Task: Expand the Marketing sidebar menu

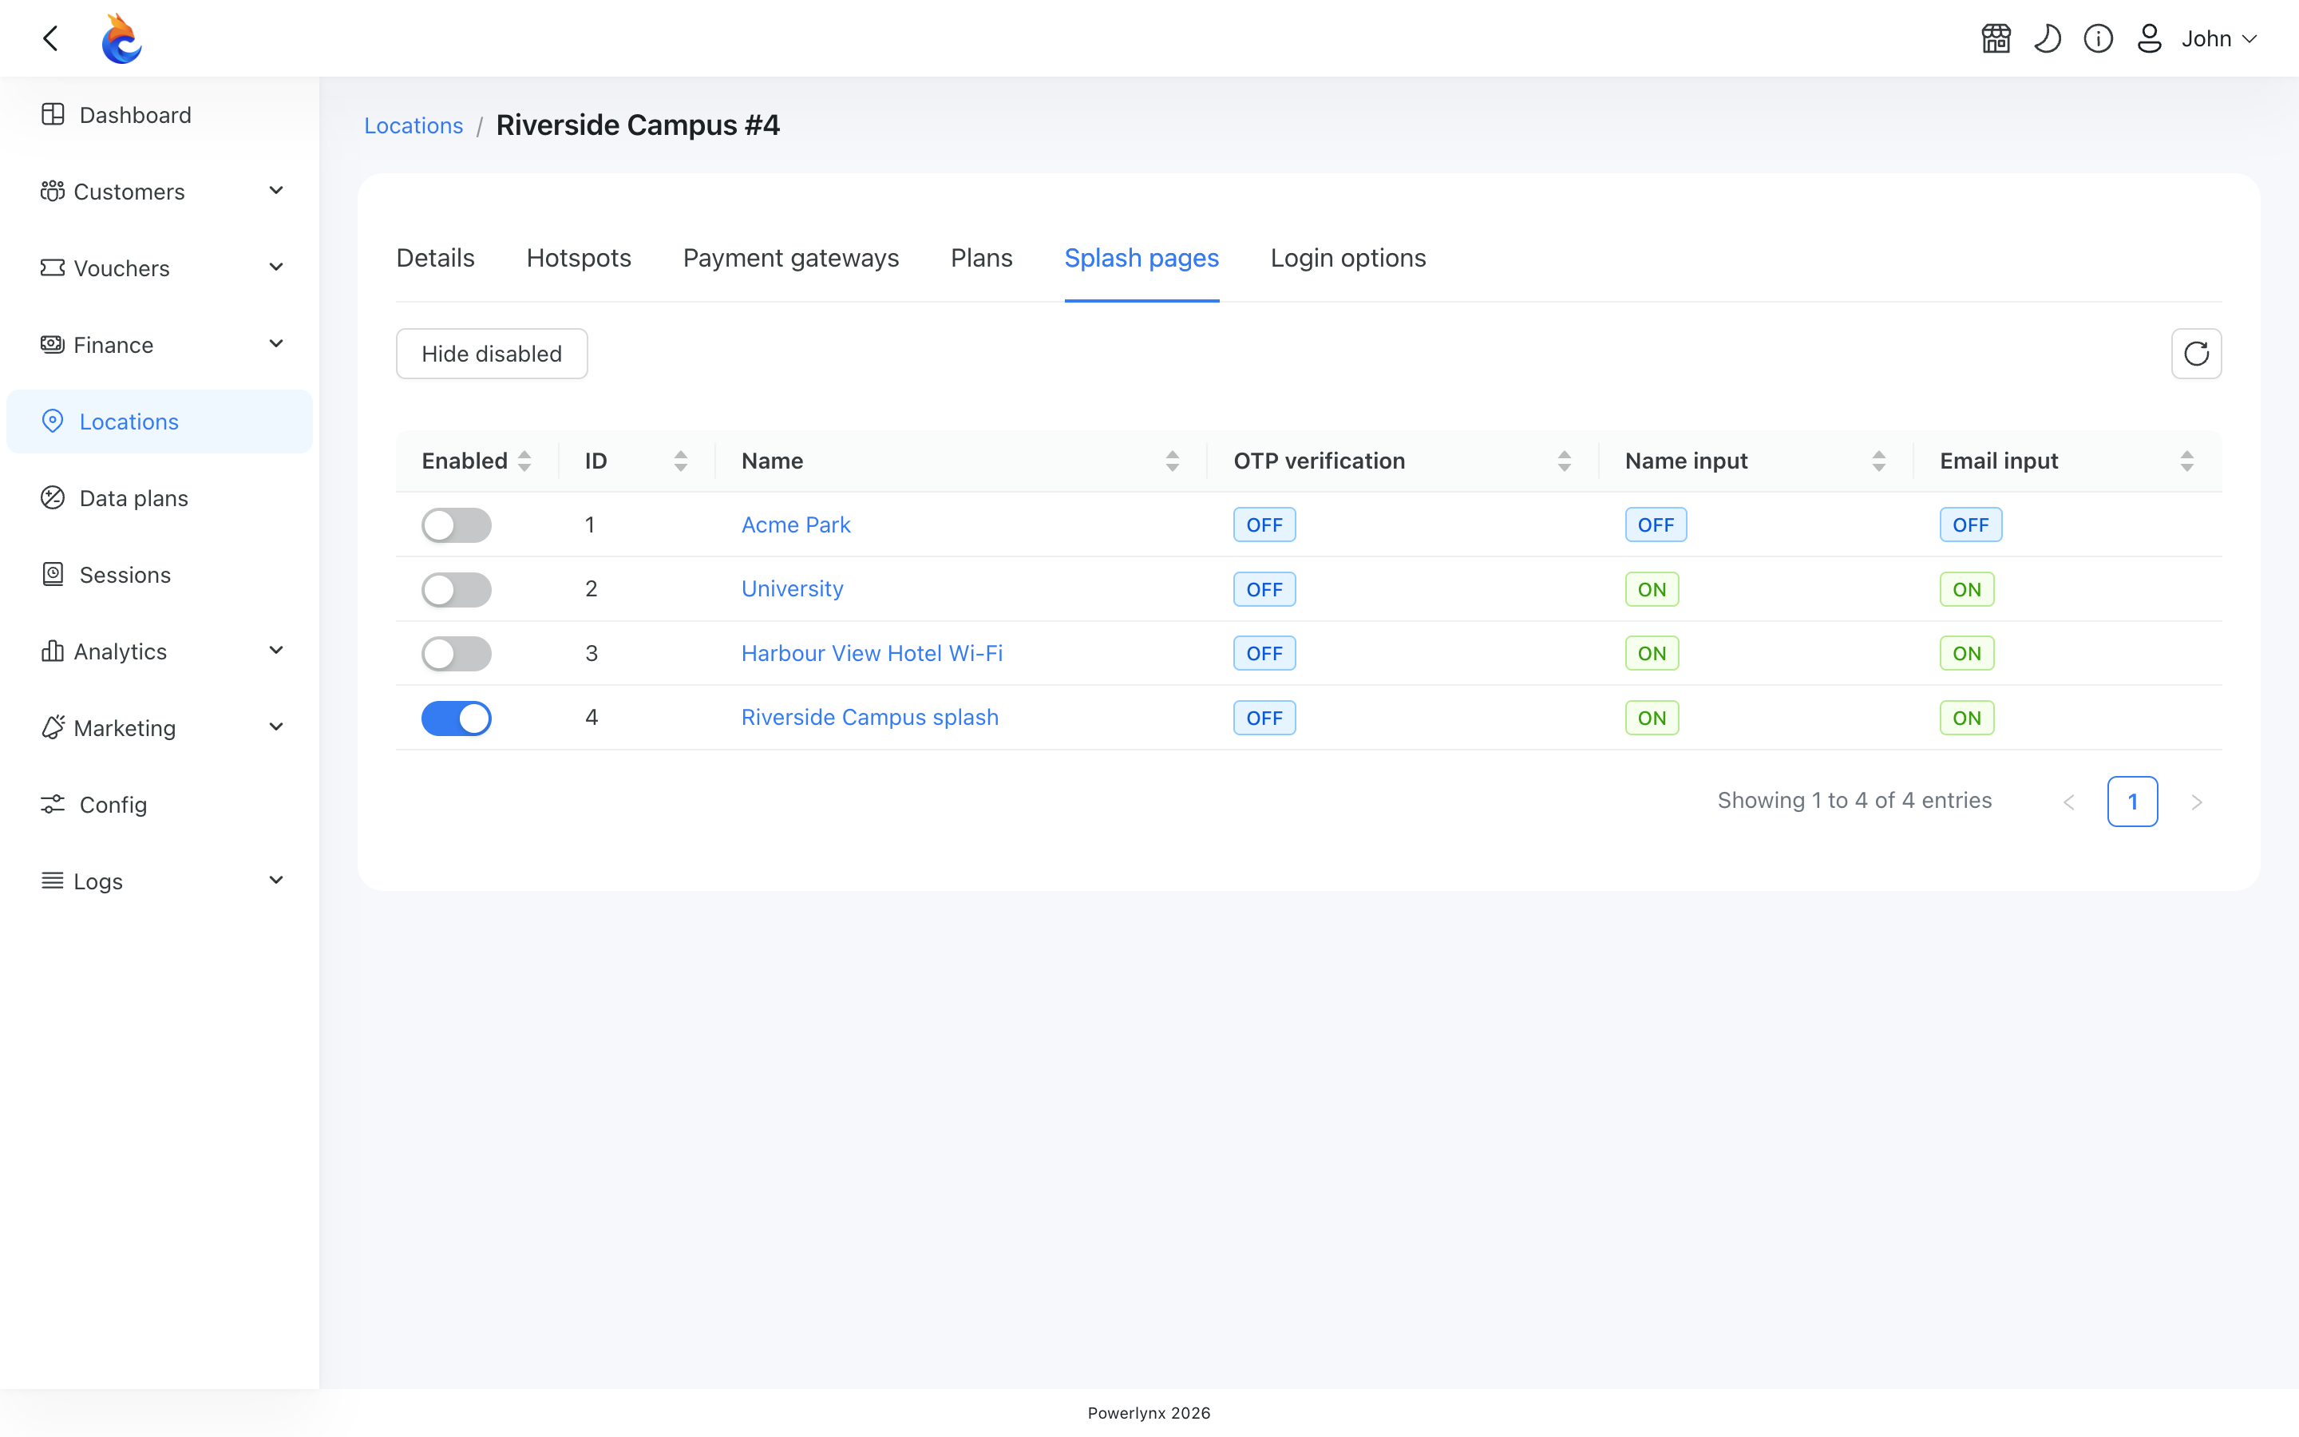Action: (x=160, y=727)
